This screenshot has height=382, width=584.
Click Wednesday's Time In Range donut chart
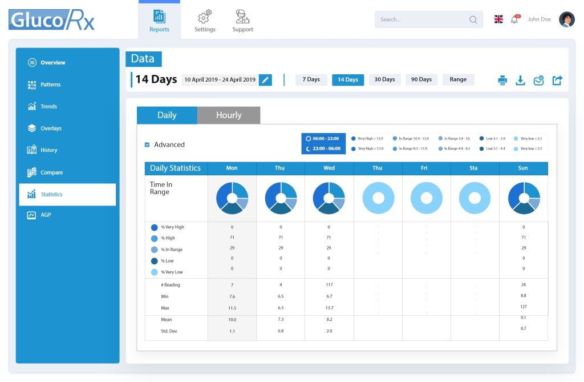[329, 198]
